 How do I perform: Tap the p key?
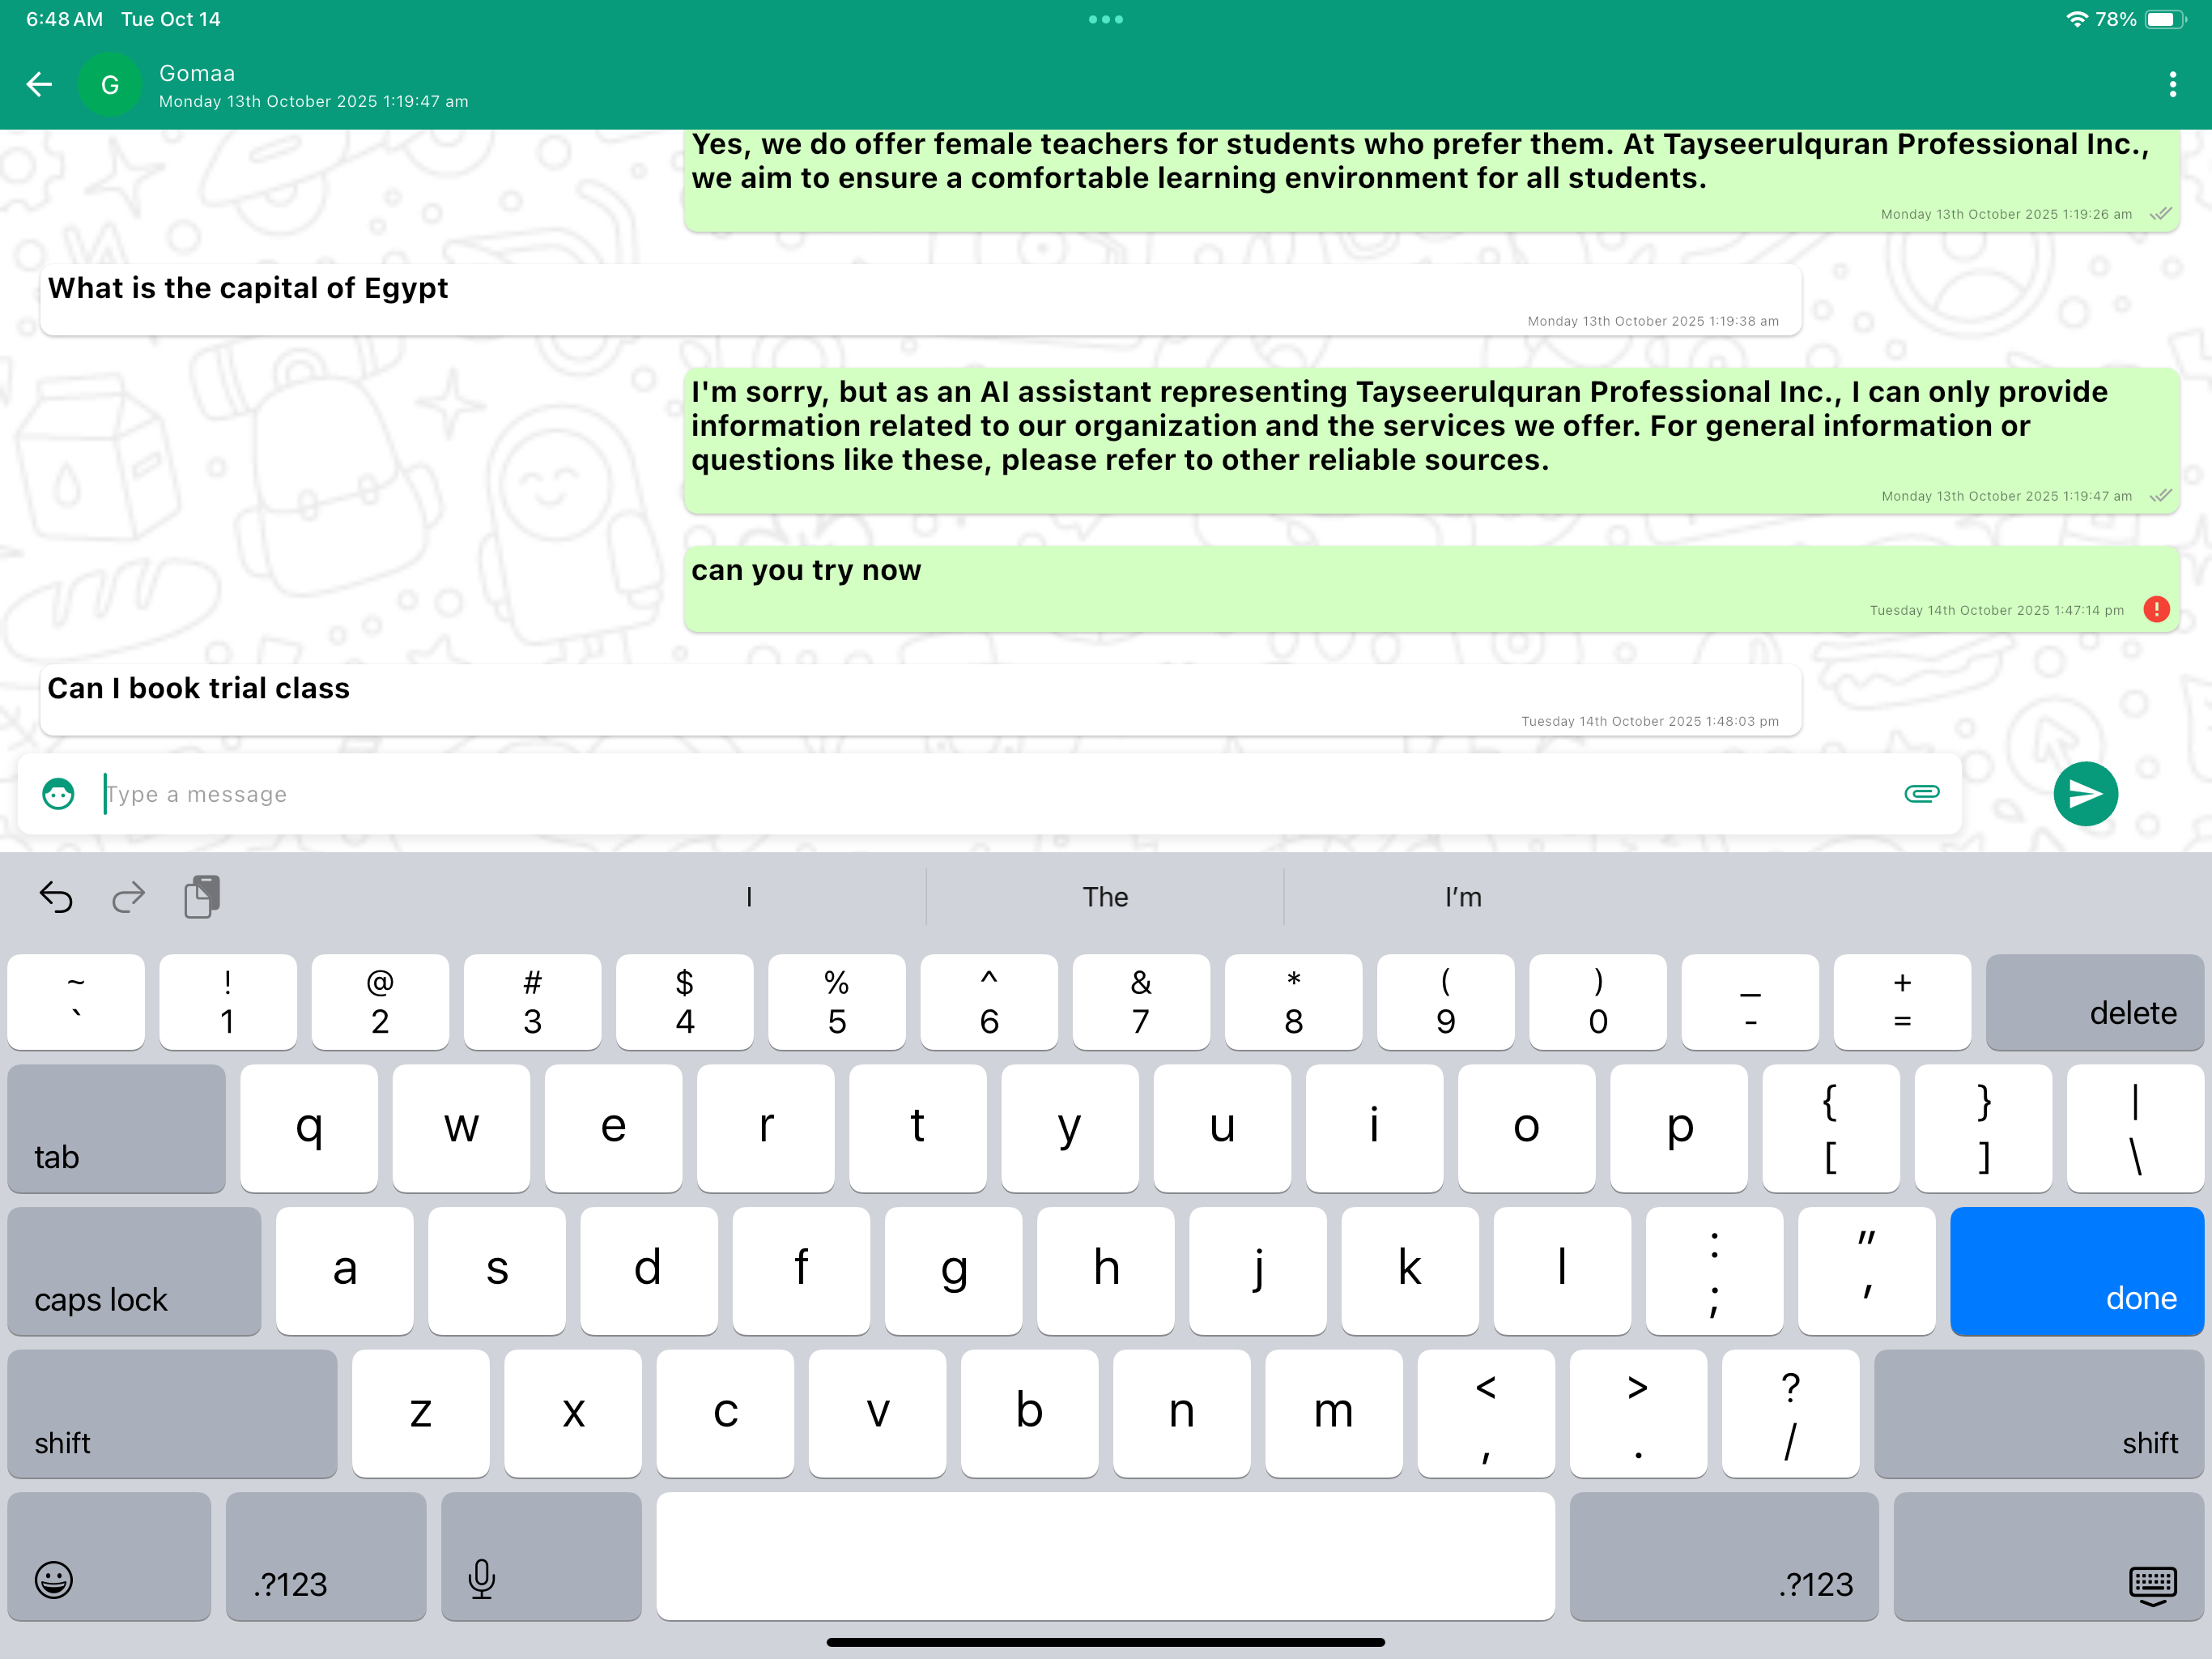pyautogui.click(x=1679, y=1128)
